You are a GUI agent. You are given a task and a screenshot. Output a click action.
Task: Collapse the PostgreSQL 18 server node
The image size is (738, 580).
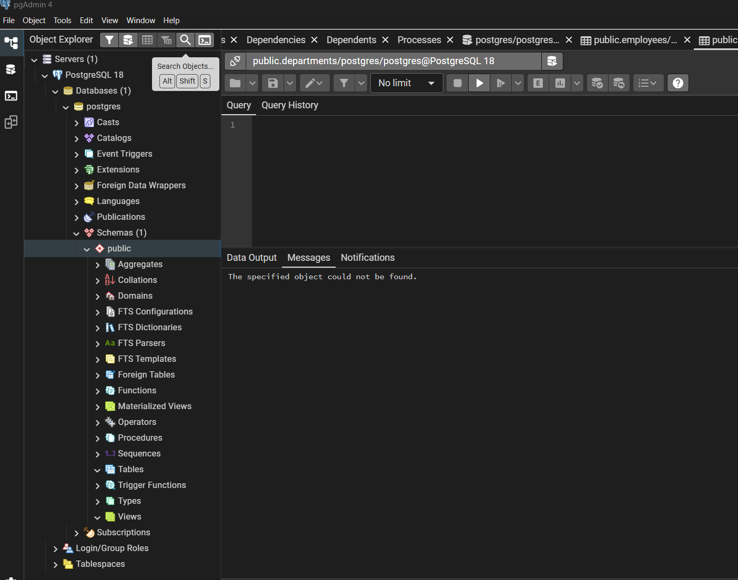point(45,76)
